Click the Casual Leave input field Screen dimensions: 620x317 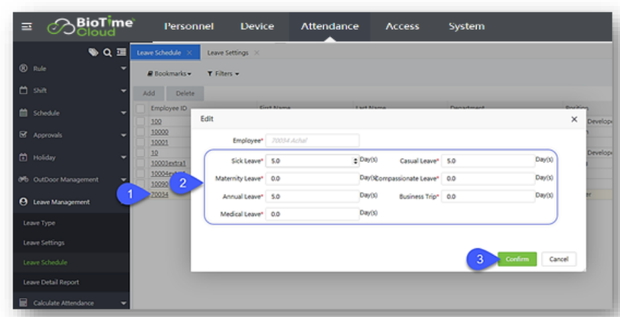point(487,160)
